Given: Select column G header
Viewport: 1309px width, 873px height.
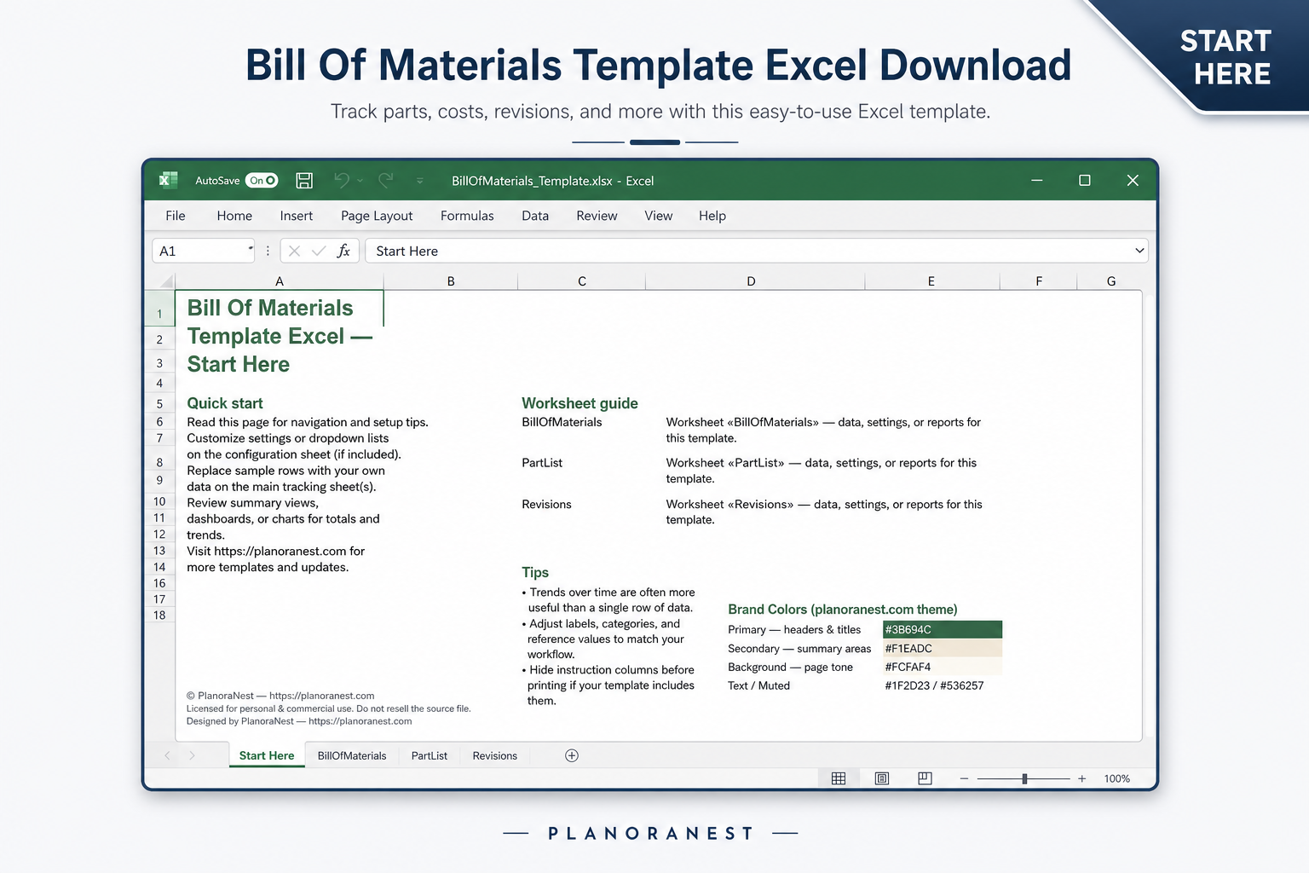Looking at the screenshot, I should [x=1111, y=280].
